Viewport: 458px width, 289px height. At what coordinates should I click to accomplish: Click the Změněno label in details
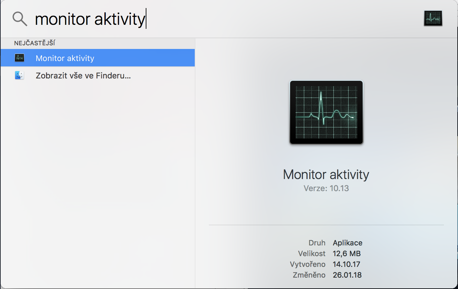click(309, 275)
